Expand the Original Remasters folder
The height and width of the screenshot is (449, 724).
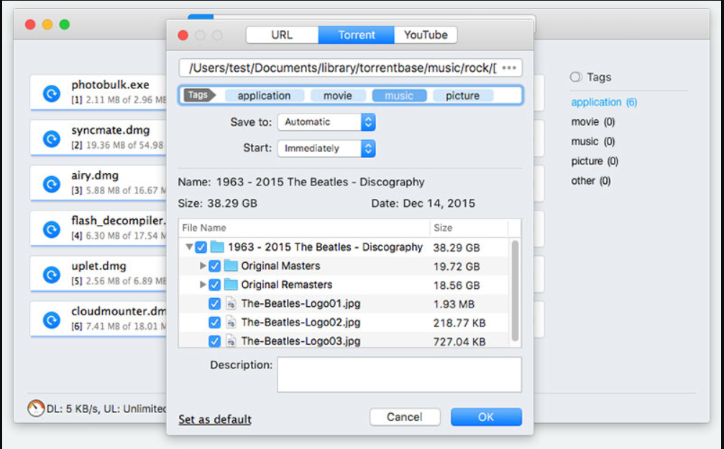click(202, 284)
